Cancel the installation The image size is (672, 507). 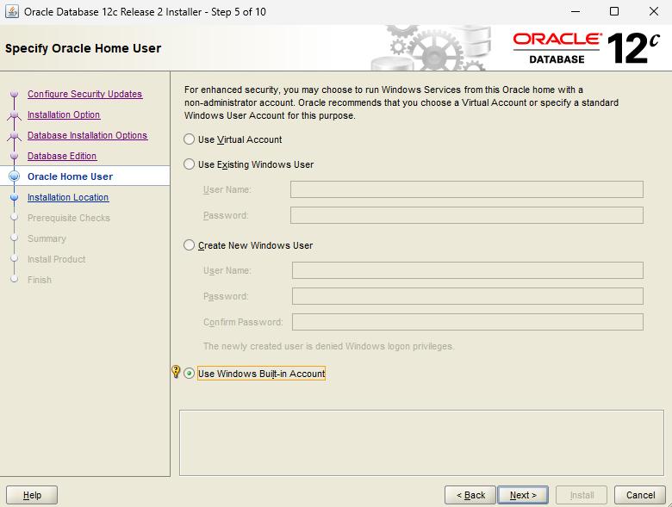coord(640,495)
